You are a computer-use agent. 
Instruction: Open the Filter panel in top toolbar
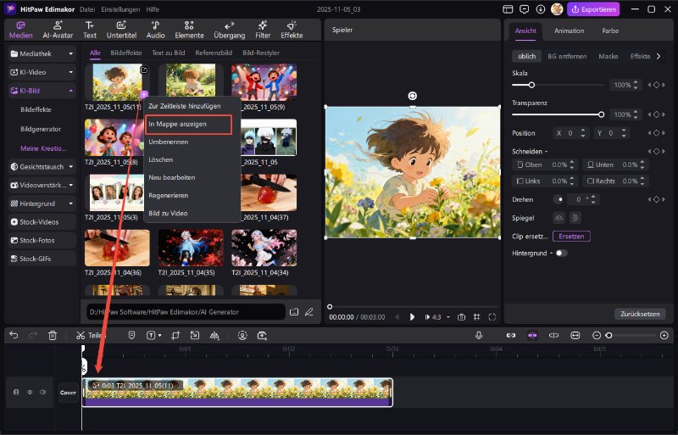(263, 30)
